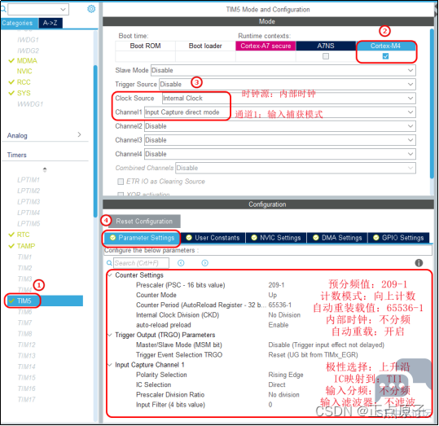Switch to the Categories tab
The height and width of the screenshot is (426, 439).
(19, 23)
